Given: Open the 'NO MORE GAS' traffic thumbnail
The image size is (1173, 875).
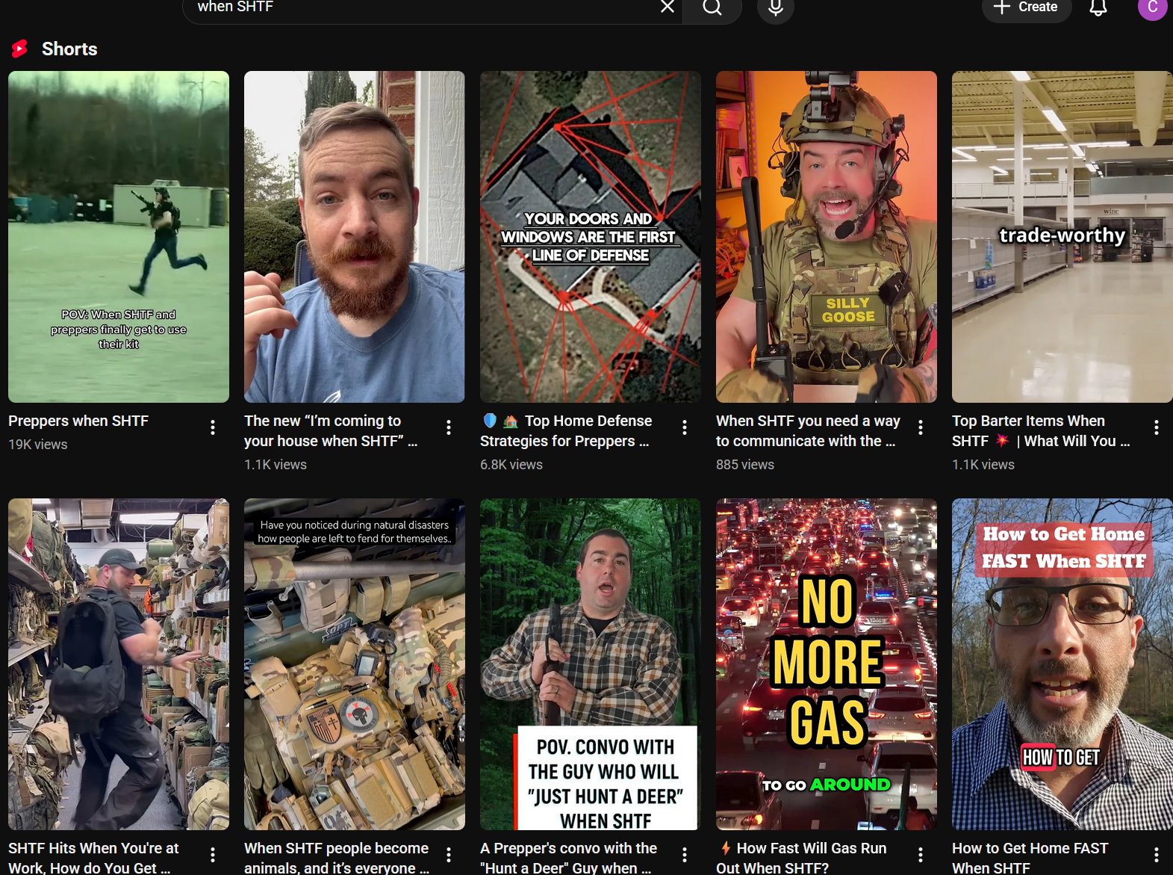Looking at the screenshot, I should pos(826,664).
